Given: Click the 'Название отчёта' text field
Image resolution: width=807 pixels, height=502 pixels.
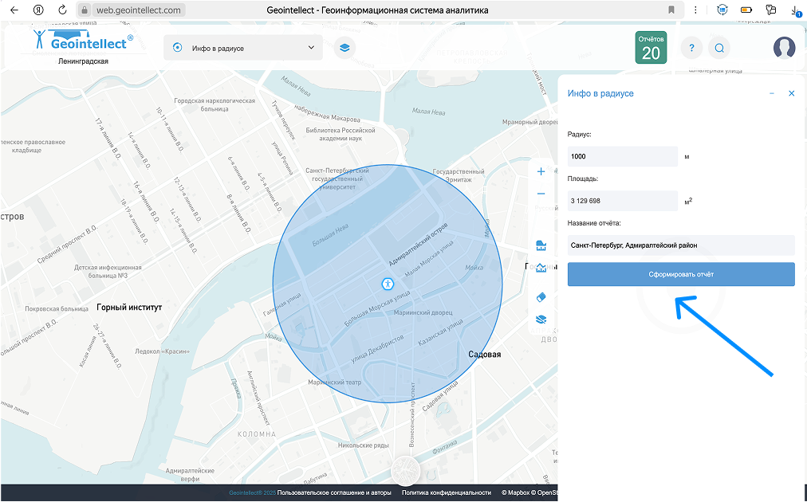Looking at the screenshot, I should pos(681,245).
